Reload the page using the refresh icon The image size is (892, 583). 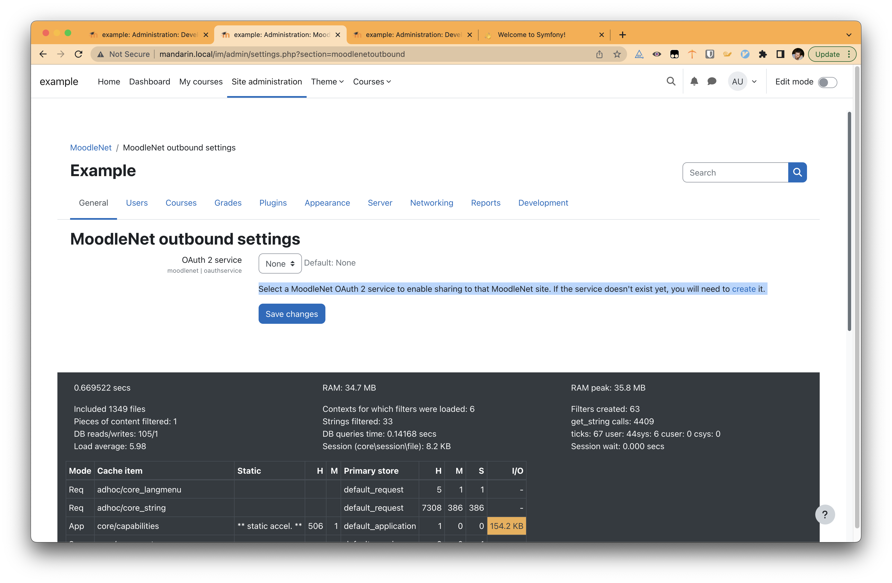click(x=78, y=54)
